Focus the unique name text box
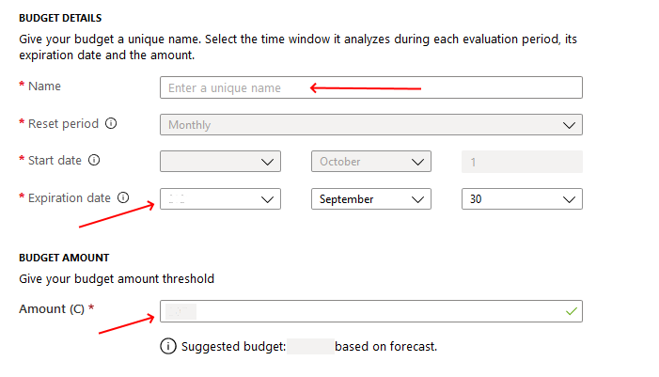This screenshot has height=377, width=659. 371,87
